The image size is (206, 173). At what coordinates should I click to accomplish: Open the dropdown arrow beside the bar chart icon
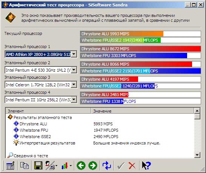[71, 166]
